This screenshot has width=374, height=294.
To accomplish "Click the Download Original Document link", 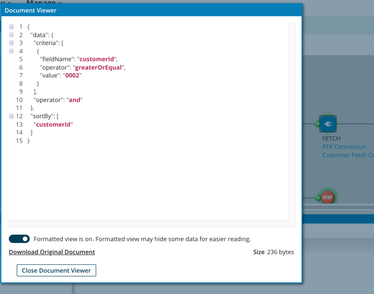I will coord(52,252).
